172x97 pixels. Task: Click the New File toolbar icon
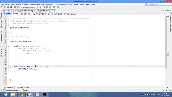pos(2,7)
